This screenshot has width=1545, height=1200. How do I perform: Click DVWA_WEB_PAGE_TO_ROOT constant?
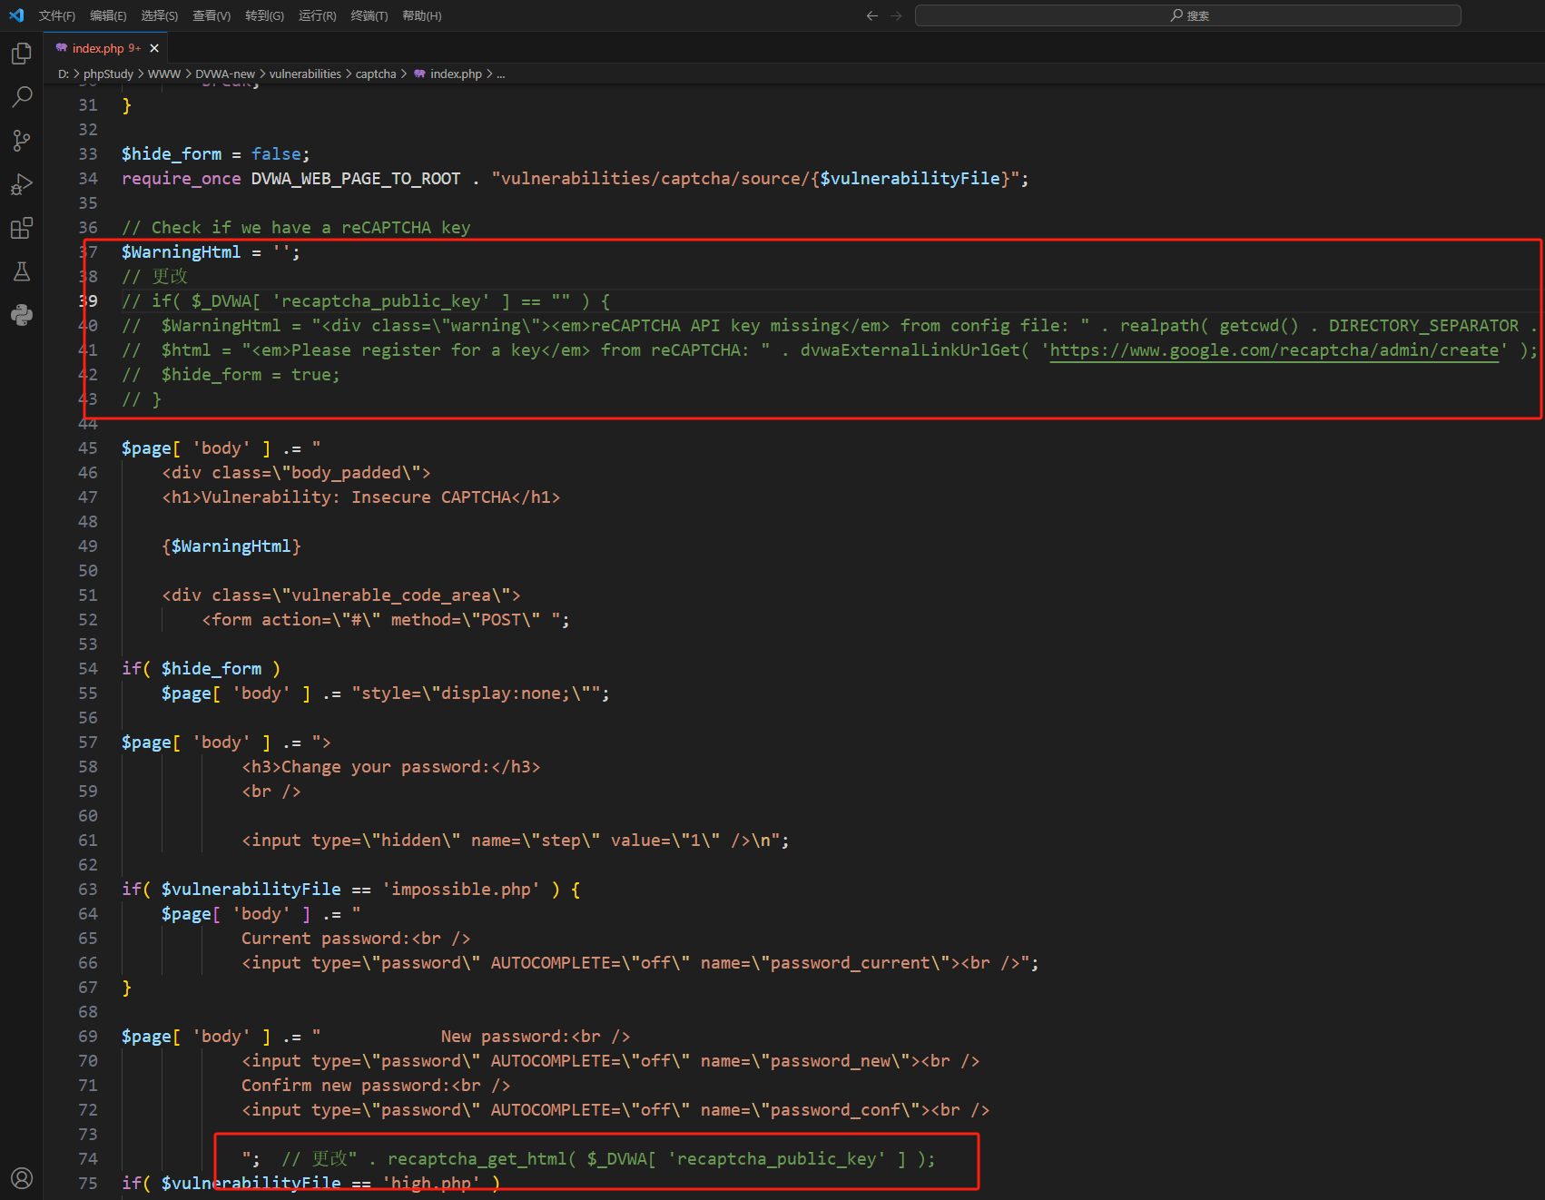[356, 179]
